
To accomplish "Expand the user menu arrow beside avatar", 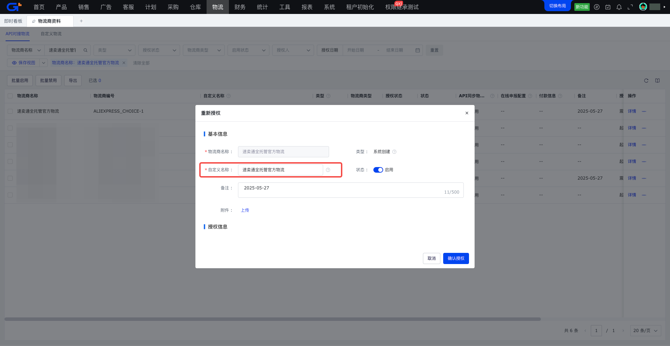I will (664, 7).
